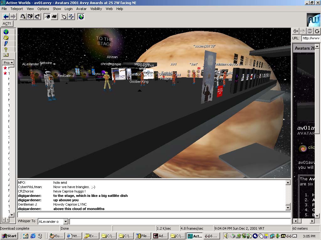This screenshot has height=240, width=321.
Task: Expand the Whisper To recipient dropdown
Action: click(x=66, y=222)
